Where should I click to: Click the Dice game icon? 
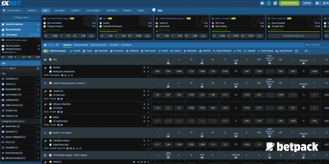[x=154, y=11]
